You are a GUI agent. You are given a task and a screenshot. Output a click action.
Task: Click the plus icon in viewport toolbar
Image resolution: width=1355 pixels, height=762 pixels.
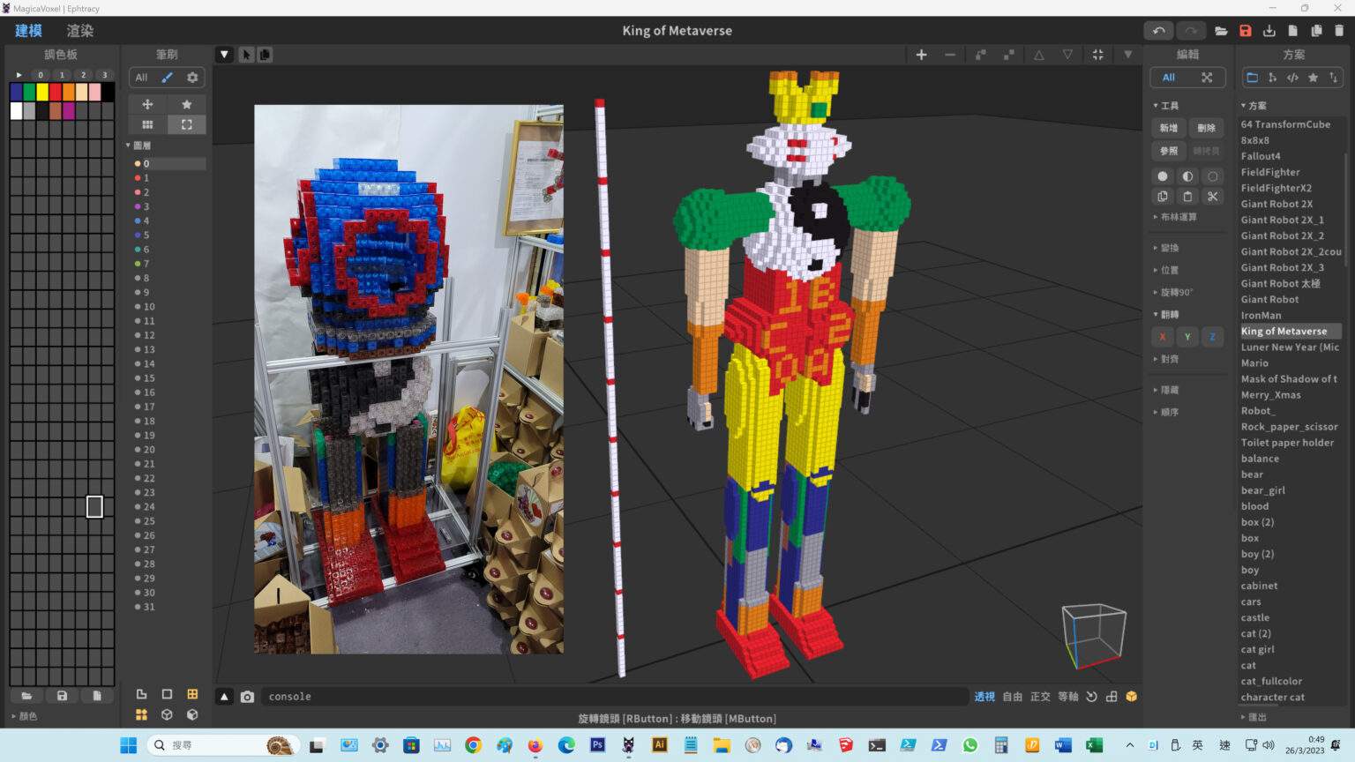[x=921, y=55]
